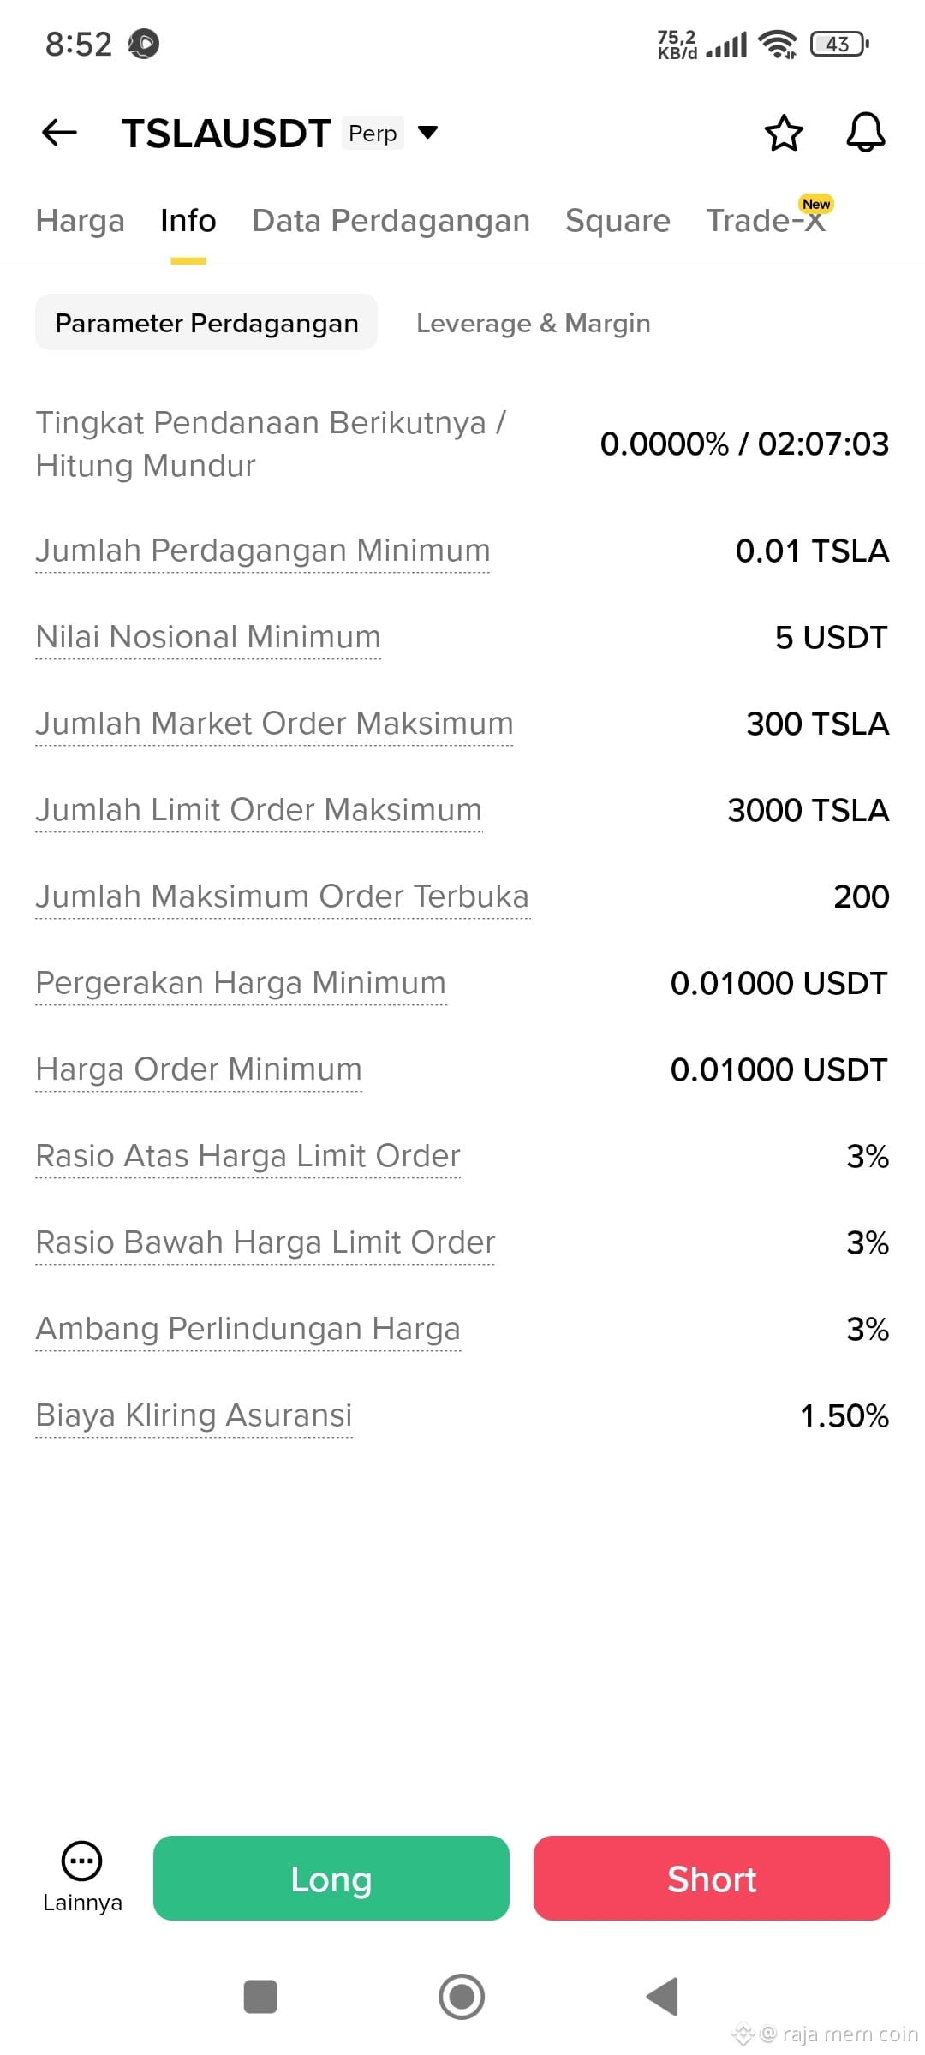Select the Parameter Perdagangan section
The height and width of the screenshot is (2055, 925).
click(x=206, y=323)
